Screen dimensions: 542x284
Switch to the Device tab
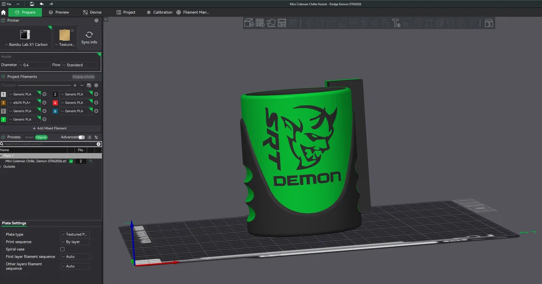[92, 12]
